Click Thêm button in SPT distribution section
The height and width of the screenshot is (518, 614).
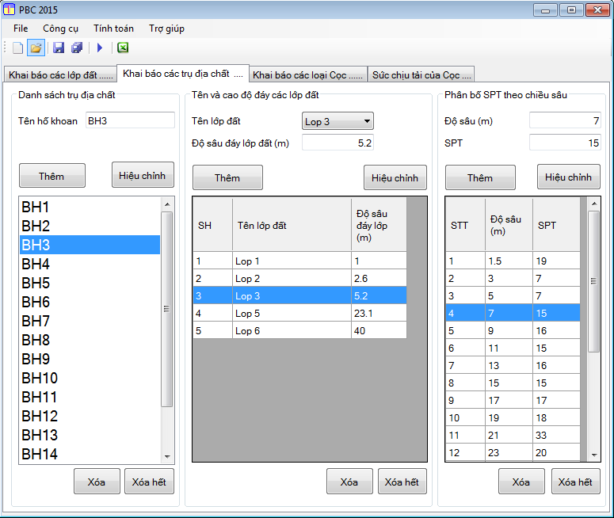(x=480, y=177)
